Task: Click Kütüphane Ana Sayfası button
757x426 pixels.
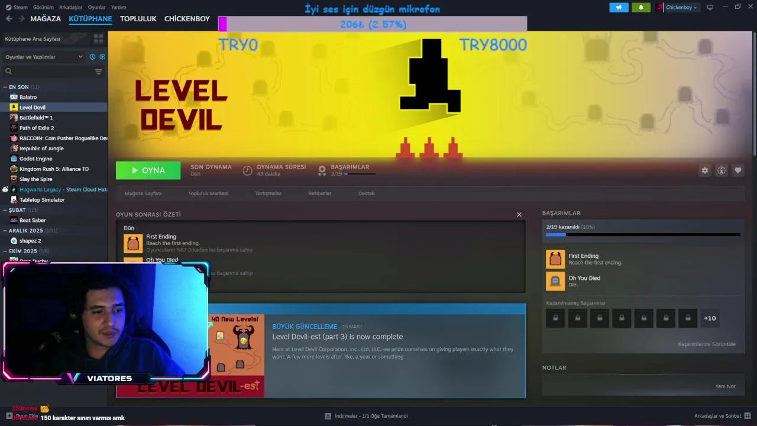Action: pos(45,38)
